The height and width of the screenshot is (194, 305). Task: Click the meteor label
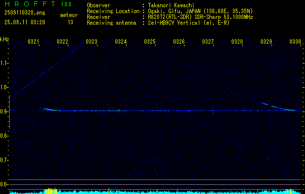coord(69,15)
